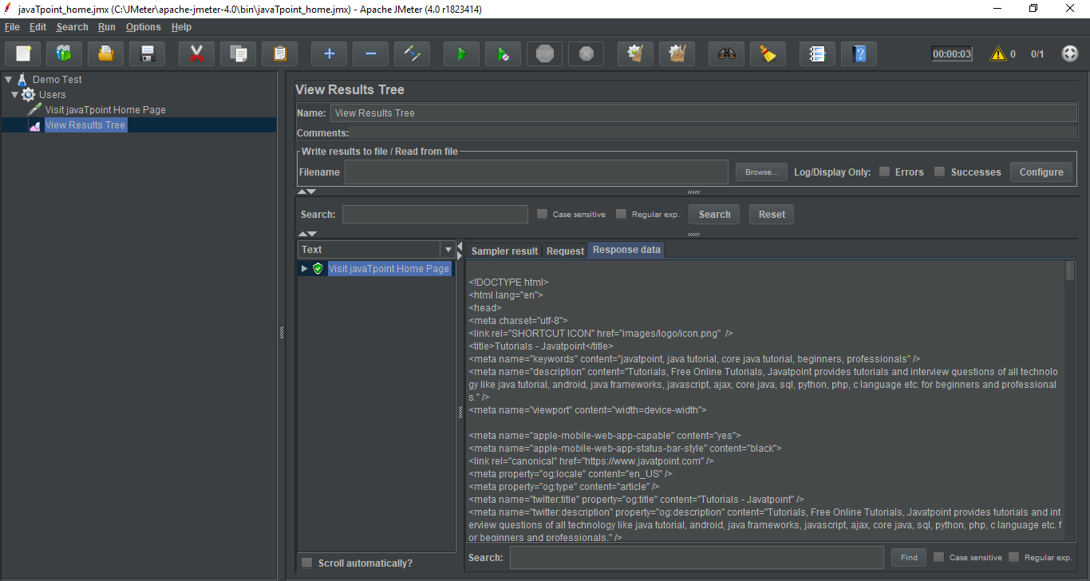Viewport: 1090px width, 581px height.
Task: Click the Find button
Action: click(909, 557)
